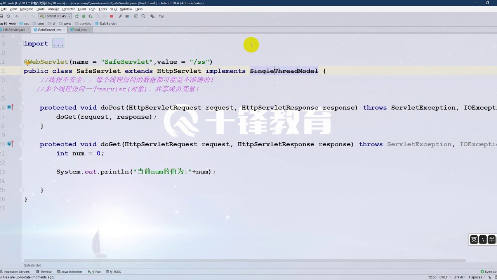Click the editor horizontal scrollbar
Screen dimensions: 497x280
coord(245,261)
